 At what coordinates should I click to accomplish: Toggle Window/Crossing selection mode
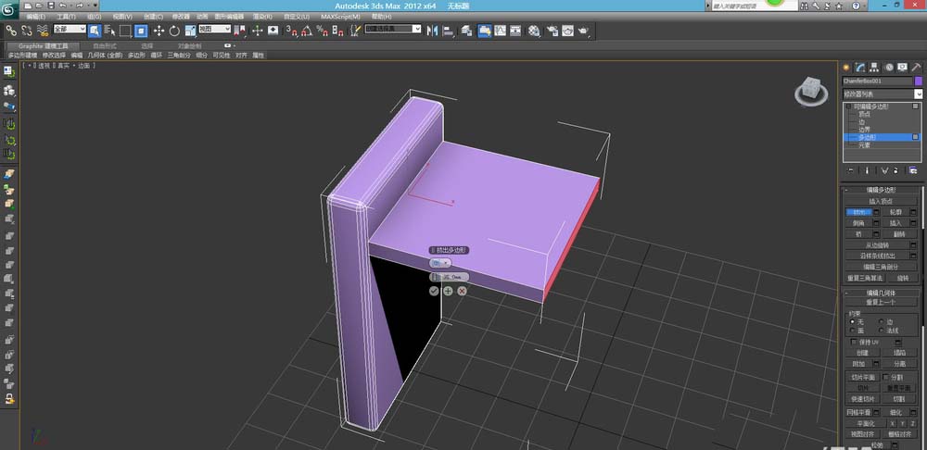tap(141, 31)
